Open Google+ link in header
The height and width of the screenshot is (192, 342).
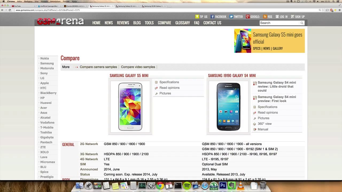click(x=253, y=17)
